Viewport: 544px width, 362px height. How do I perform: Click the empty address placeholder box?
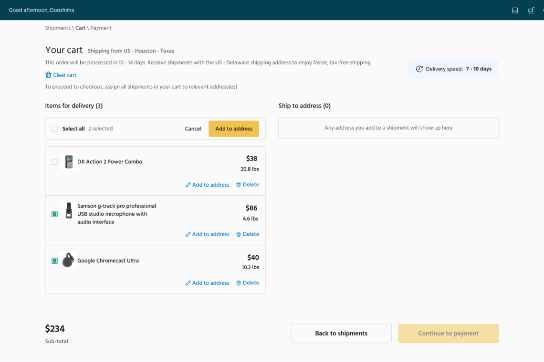point(388,128)
